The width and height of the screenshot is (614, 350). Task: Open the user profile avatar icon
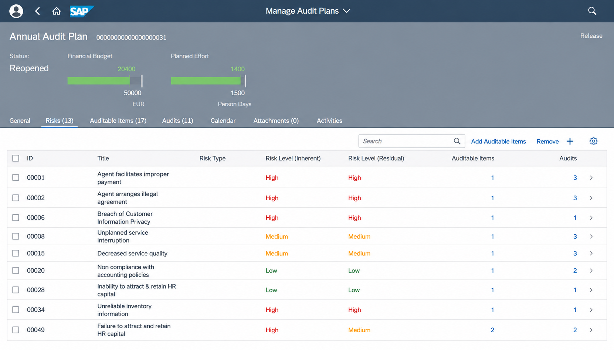coord(16,11)
